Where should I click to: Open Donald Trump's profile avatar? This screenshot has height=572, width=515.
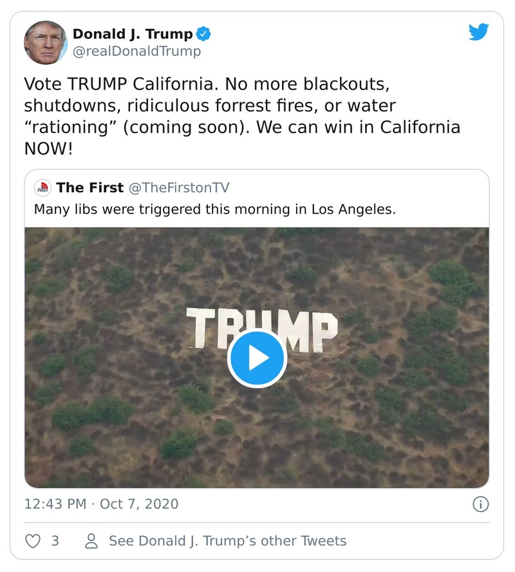tap(45, 41)
